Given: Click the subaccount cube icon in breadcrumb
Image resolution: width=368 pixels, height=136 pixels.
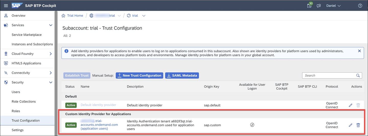Looking at the screenshot, I should pos(129,16).
